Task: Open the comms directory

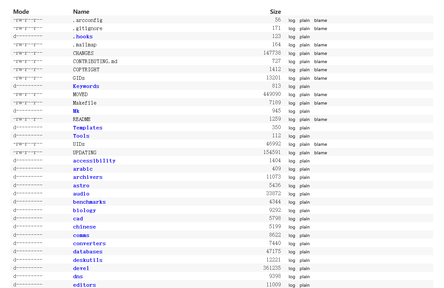Action: (x=81, y=235)
